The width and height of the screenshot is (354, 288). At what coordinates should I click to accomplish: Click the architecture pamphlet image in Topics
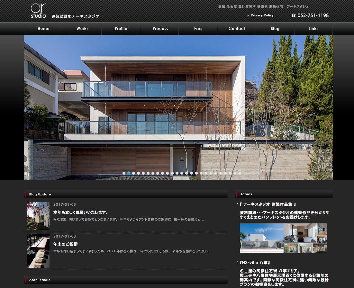[283, 238]
